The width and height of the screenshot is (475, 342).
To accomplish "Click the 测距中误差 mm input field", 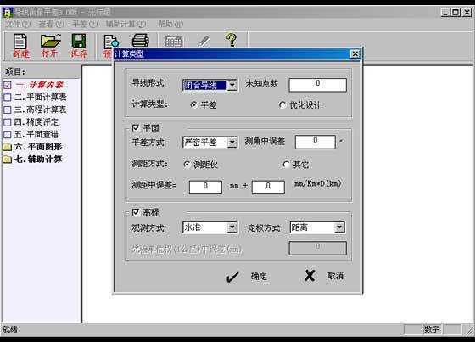I will point(205,187).
